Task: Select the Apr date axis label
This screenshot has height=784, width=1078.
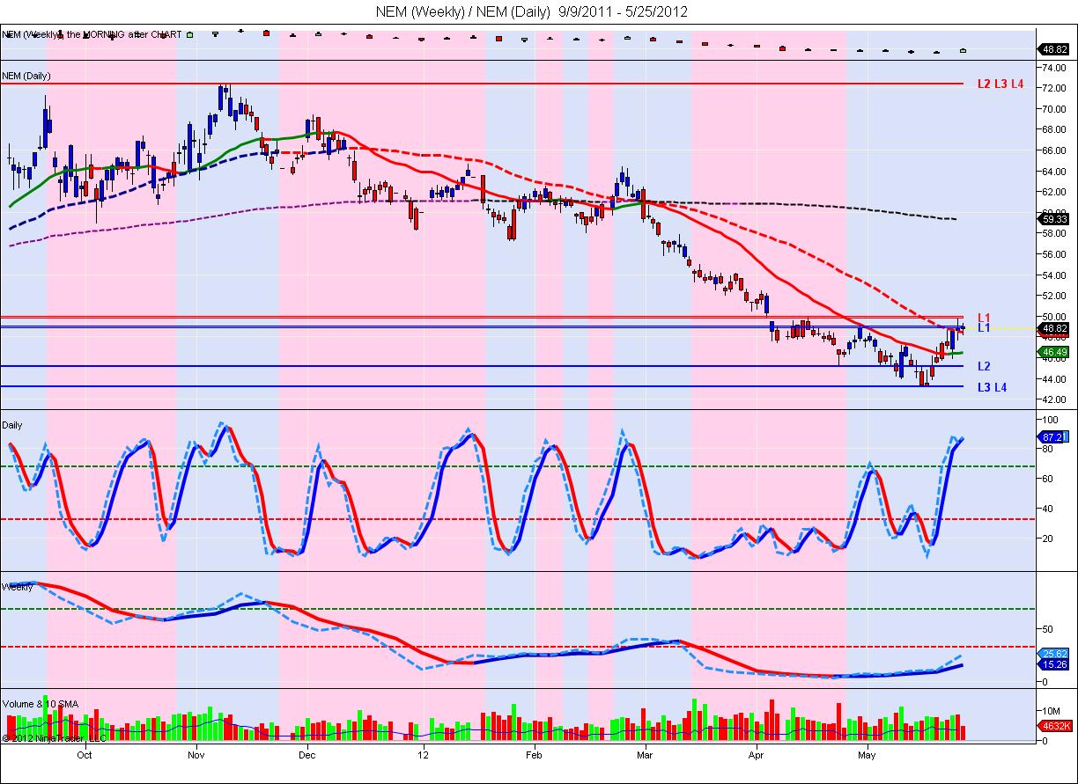Action: pyautogui.click(x=757, y=755)
